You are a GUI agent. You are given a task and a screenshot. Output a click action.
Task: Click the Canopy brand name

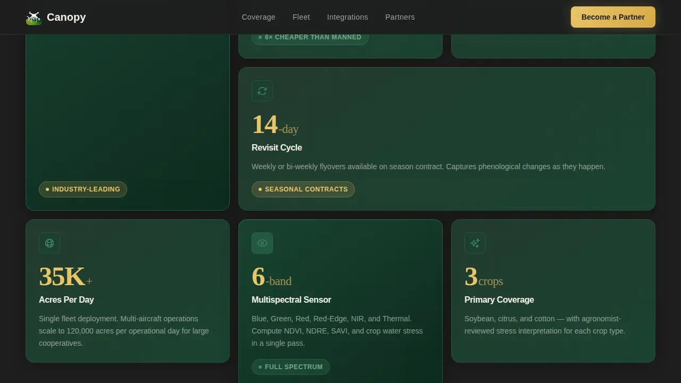pos(66,17)
